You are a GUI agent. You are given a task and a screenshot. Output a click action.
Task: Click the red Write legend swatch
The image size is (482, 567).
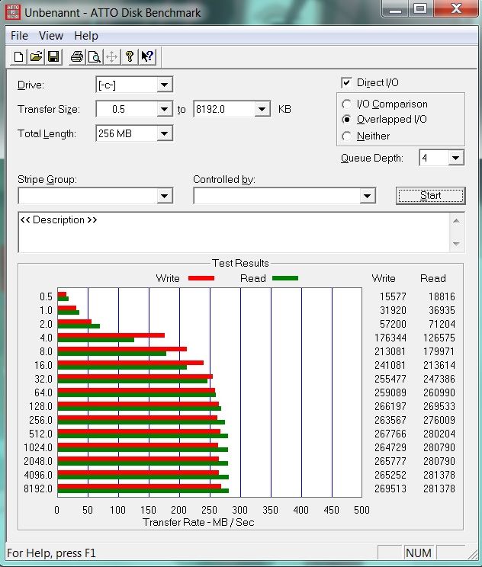201,278
